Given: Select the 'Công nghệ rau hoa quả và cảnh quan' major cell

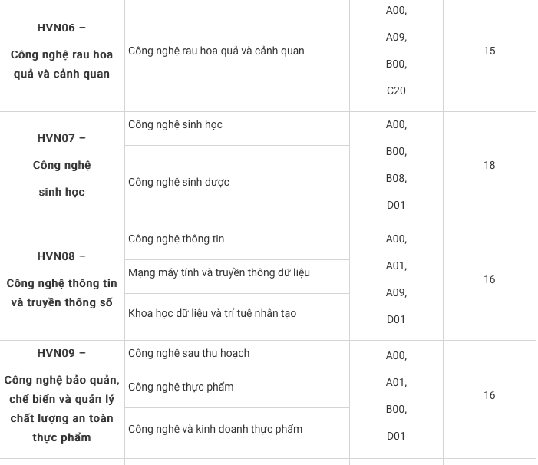Looking at the screenshot, I should tap(216, 51).
